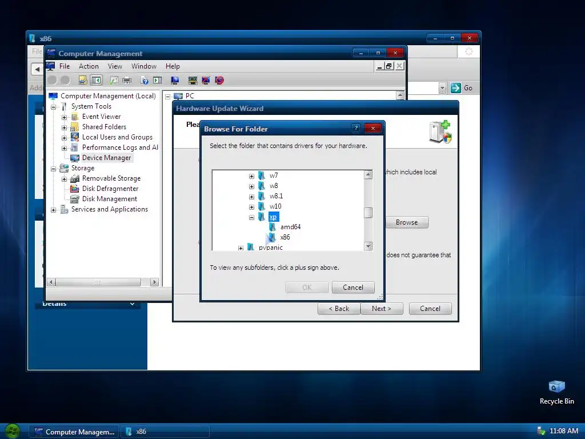Select the x86 folder

click(285, 237)
